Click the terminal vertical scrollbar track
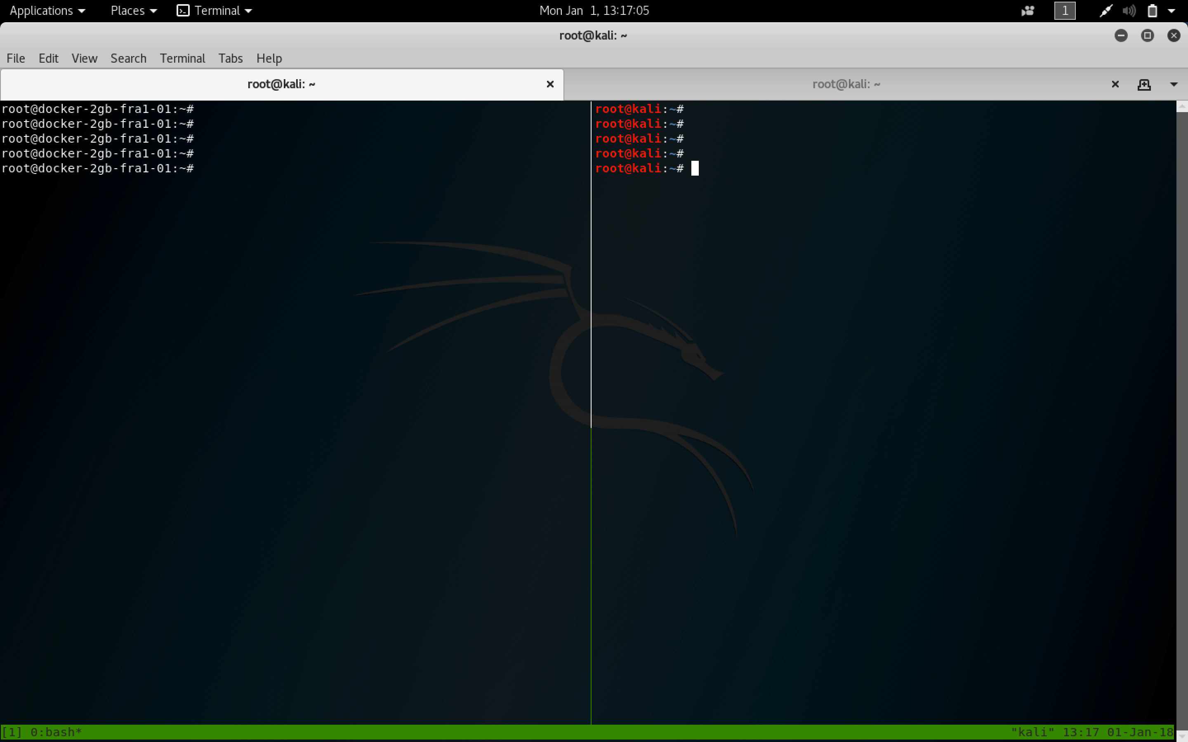This screenshot has height=742, width=1188. coord(1182,417)
